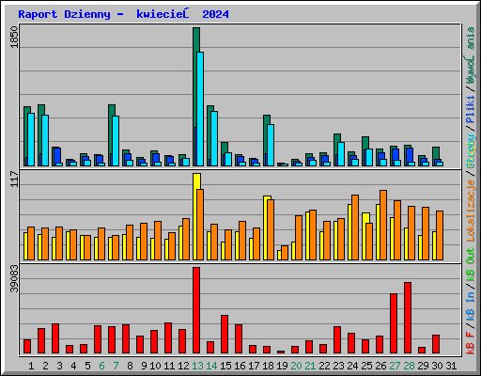Click the orange bar for day 20
The width and height of the screenshot is (481, 376).
coord(299,238)
